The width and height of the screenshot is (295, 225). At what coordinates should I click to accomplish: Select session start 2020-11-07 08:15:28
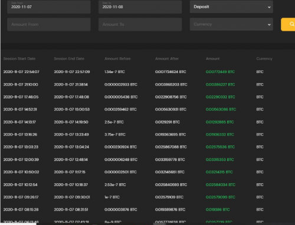click(x=21, y=210)
